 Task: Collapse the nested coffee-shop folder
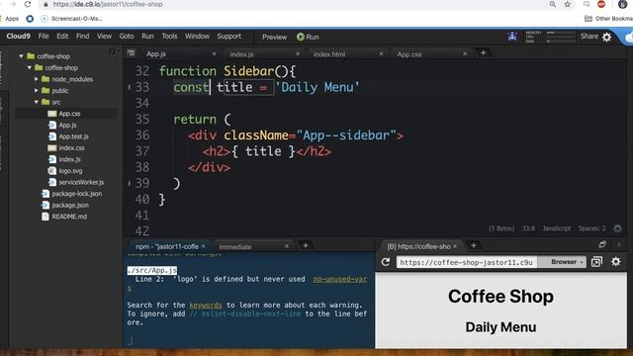click(29, 67)
